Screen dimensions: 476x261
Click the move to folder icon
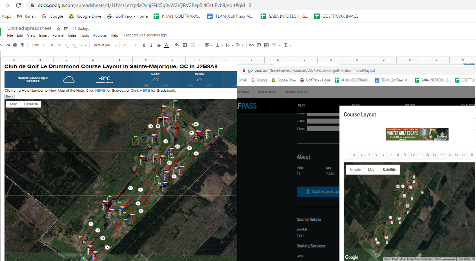66,29
